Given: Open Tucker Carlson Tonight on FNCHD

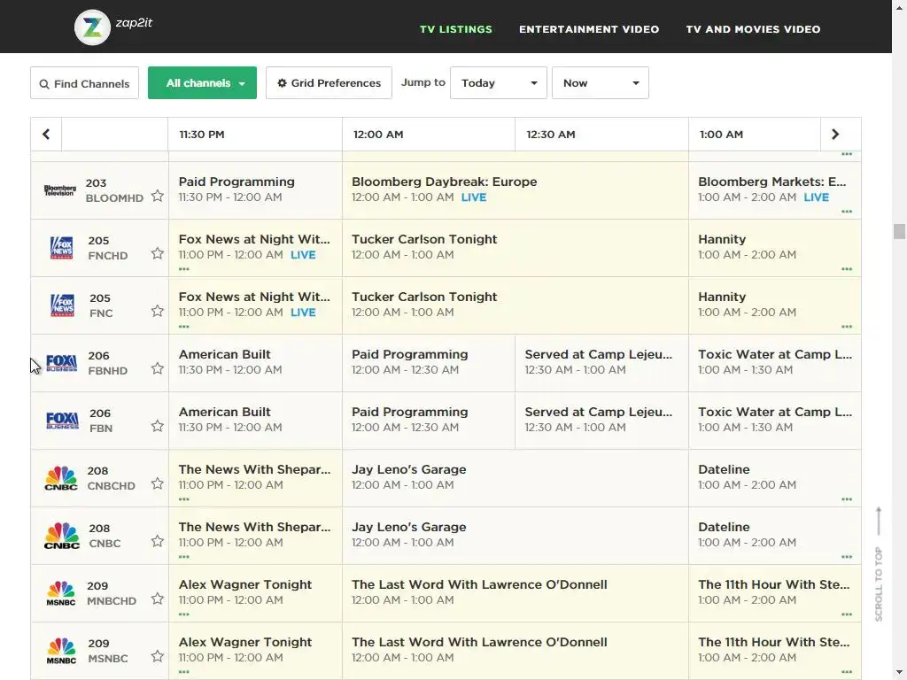Looking at the screenshot, I should [516, 248].
